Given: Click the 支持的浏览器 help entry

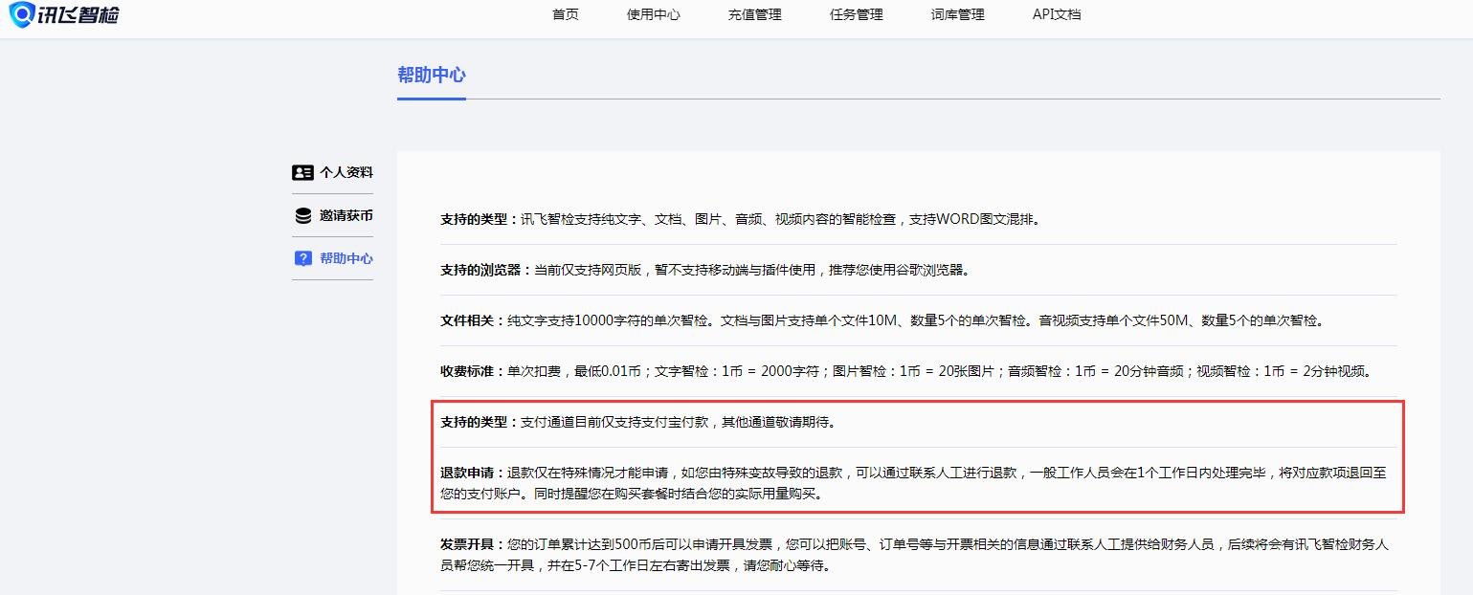Looking at the screenshot, I should click(x=484, y=270).
